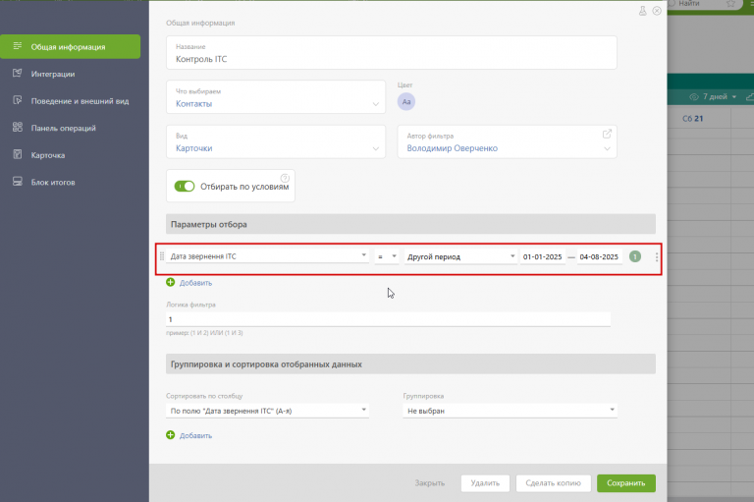
Task: Open the Дата звернення ІТС field dropdown
Action: pyautogui.click(x=267, y=256)
